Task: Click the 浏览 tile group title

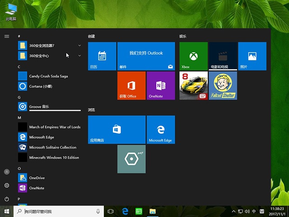Action: [x=91, y=110]
